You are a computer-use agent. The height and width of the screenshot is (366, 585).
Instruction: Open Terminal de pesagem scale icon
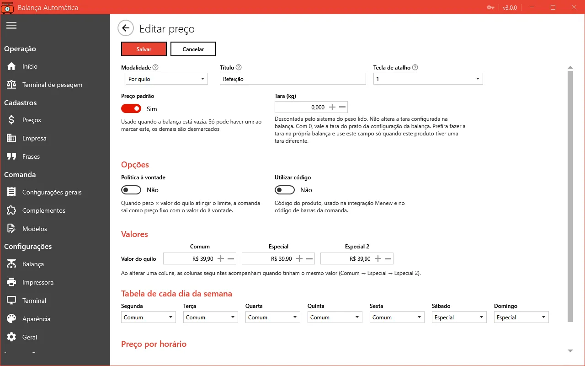pos(12,85)
